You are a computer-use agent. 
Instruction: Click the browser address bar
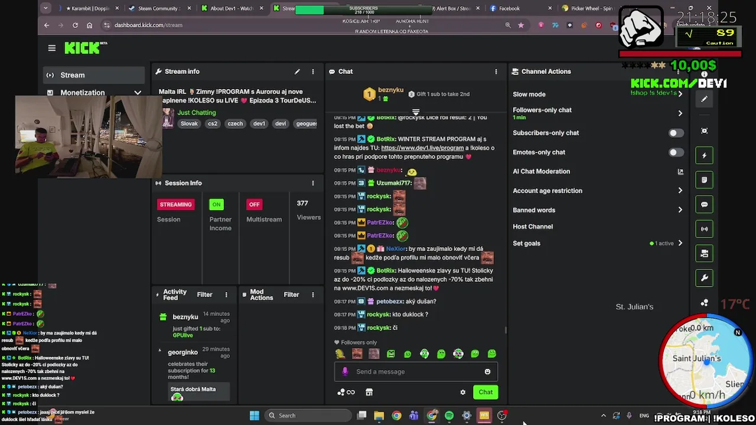tap(301, 25)
